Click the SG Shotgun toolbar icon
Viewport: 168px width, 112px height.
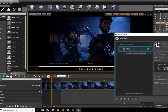point(72,7)
